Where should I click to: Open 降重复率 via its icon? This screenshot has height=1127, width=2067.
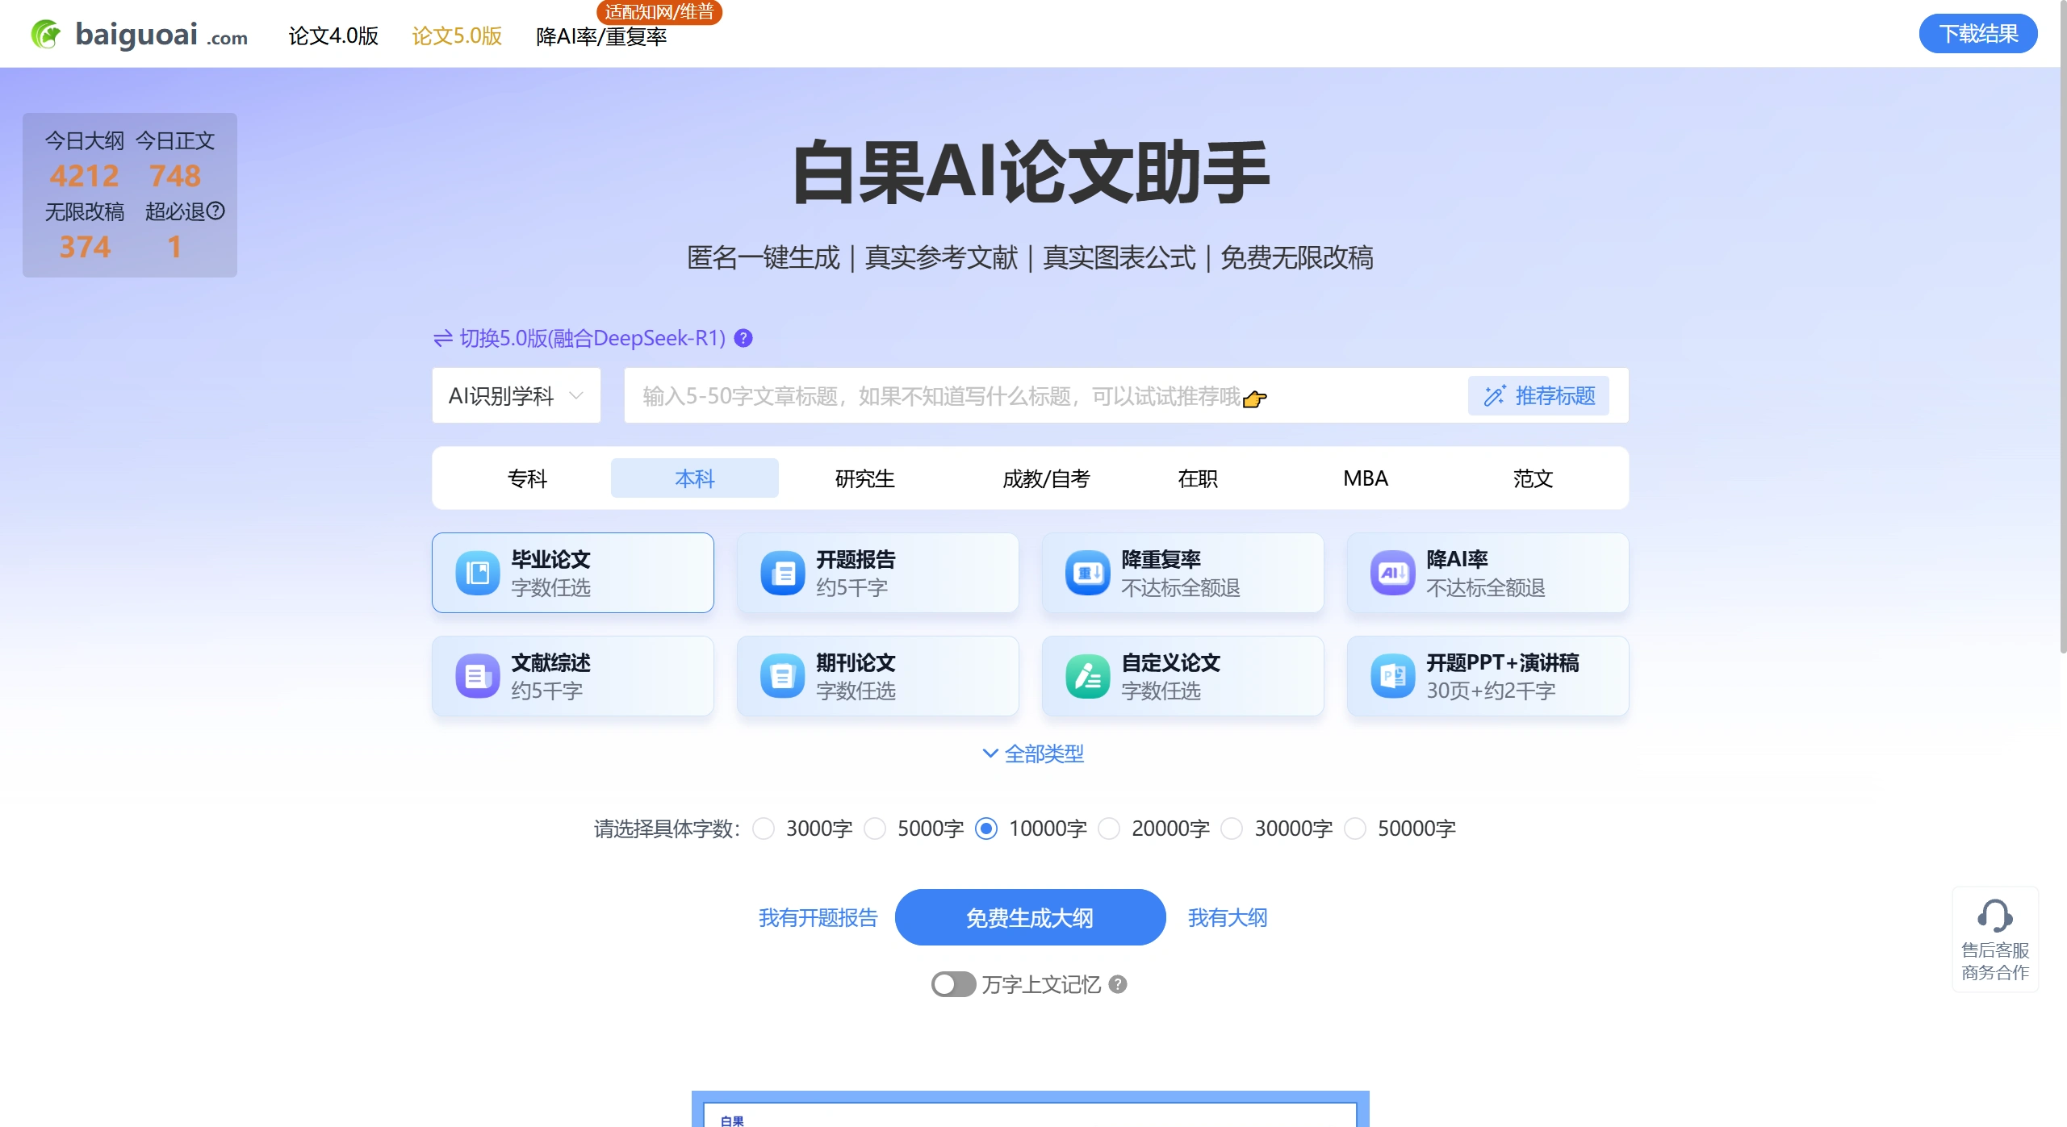click(x=1088, y=572)
